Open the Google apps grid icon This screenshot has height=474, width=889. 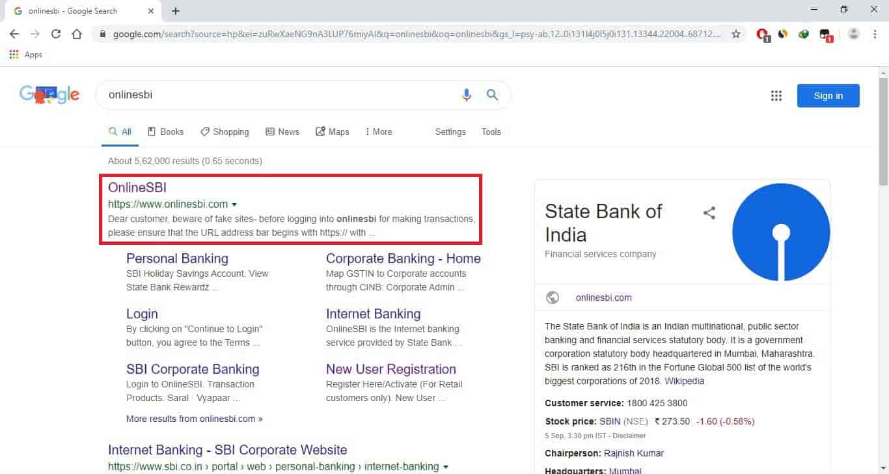[776, 96]
